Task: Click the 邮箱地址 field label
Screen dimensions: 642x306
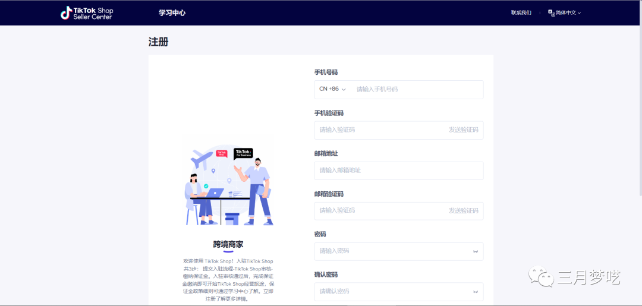Action: (x=326, y=153)
